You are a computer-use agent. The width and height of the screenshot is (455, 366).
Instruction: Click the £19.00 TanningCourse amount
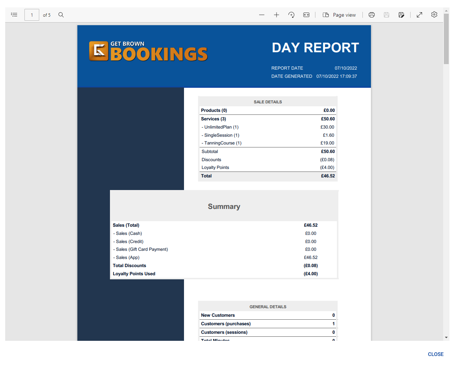point(327,143)
